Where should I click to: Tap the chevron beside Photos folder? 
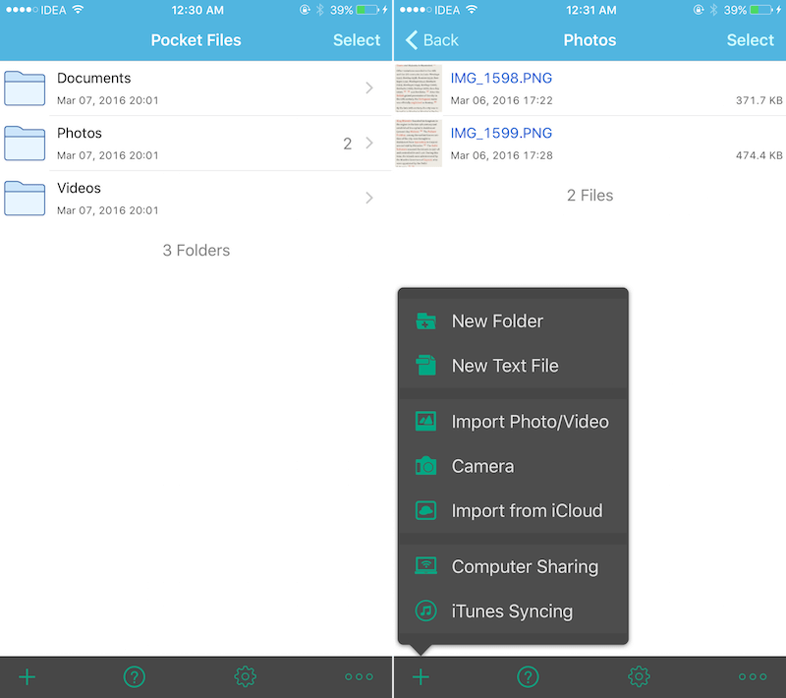coord(369,144)
